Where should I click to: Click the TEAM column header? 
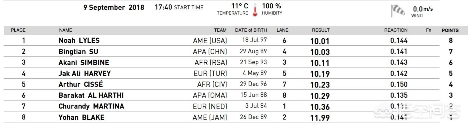[220, 30]
